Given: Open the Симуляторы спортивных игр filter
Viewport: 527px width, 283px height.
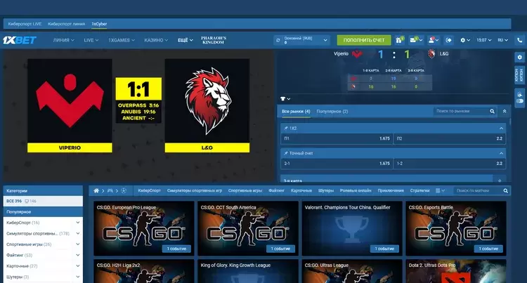Looking at the screenshot, I should point(194,191).
